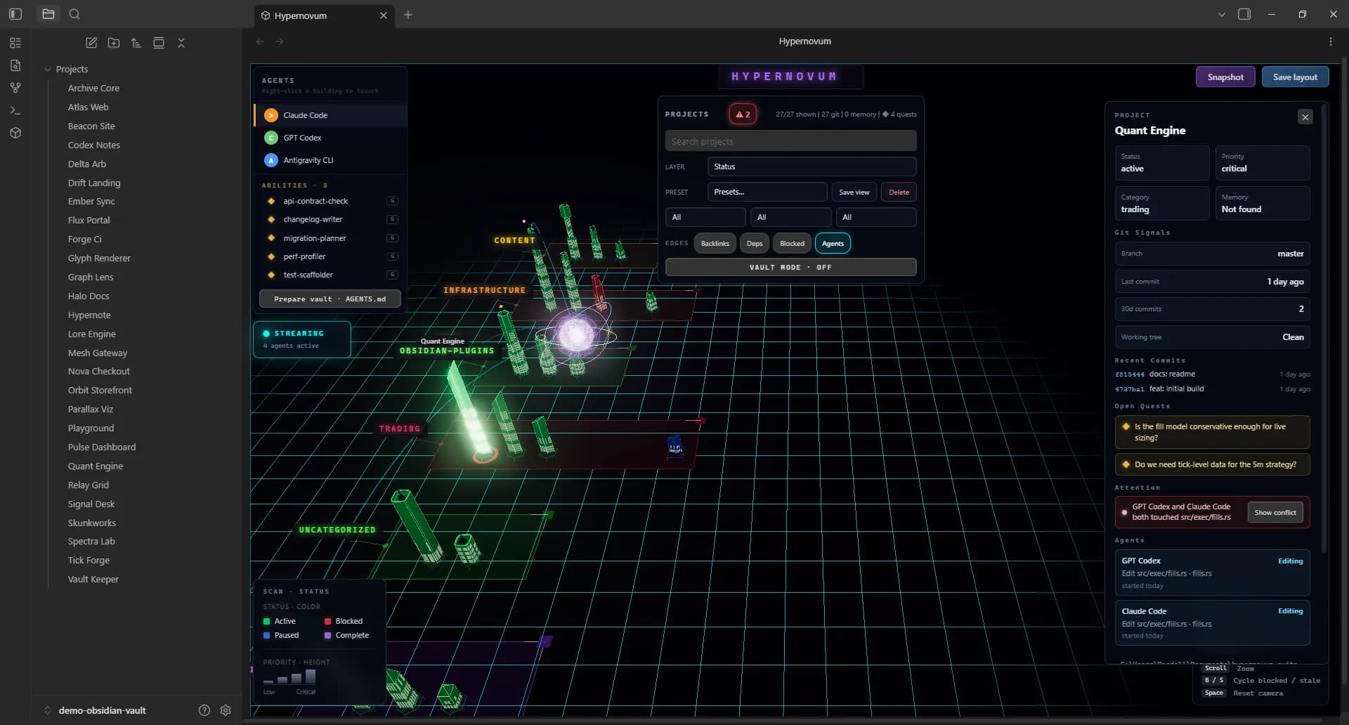Screen dimensions: 1349x725
Task: Open new tab plus button
Action: (408, 15)
